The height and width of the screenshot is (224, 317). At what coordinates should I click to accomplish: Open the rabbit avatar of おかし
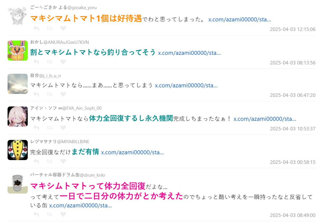[x=17, y=50]
